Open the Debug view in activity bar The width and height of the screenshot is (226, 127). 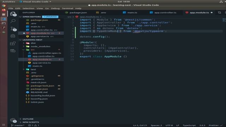pyautogui.click(x=13, y=36)
